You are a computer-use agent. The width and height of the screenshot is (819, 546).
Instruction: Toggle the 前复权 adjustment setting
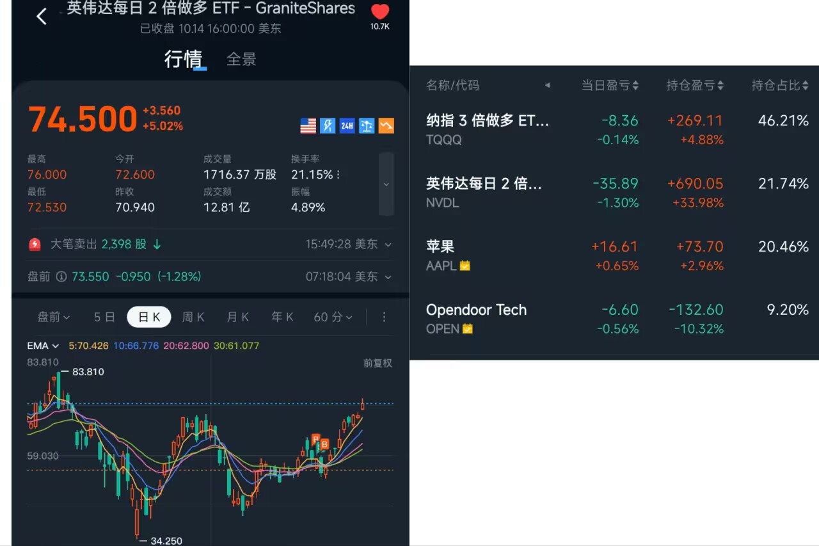[x=378, y=363]
